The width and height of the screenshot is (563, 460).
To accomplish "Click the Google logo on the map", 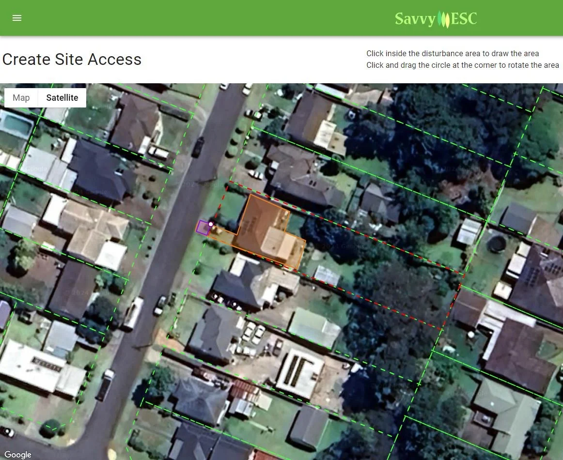I will 18,454.
